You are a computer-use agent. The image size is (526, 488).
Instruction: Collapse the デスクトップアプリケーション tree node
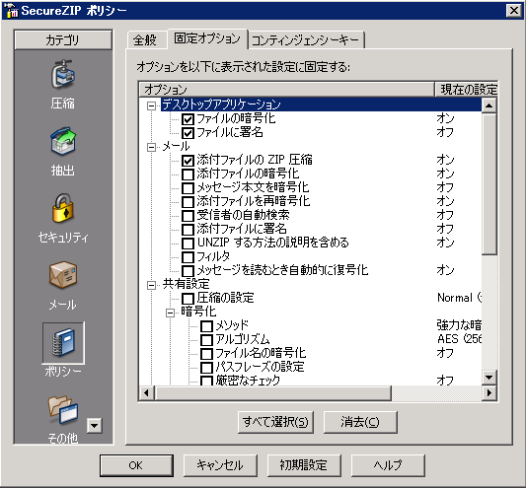(x=151, y=105)
